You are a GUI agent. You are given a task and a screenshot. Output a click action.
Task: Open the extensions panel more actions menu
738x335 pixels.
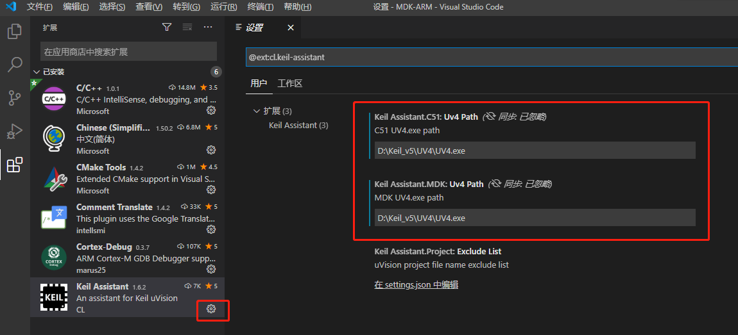tap(208, 28)
